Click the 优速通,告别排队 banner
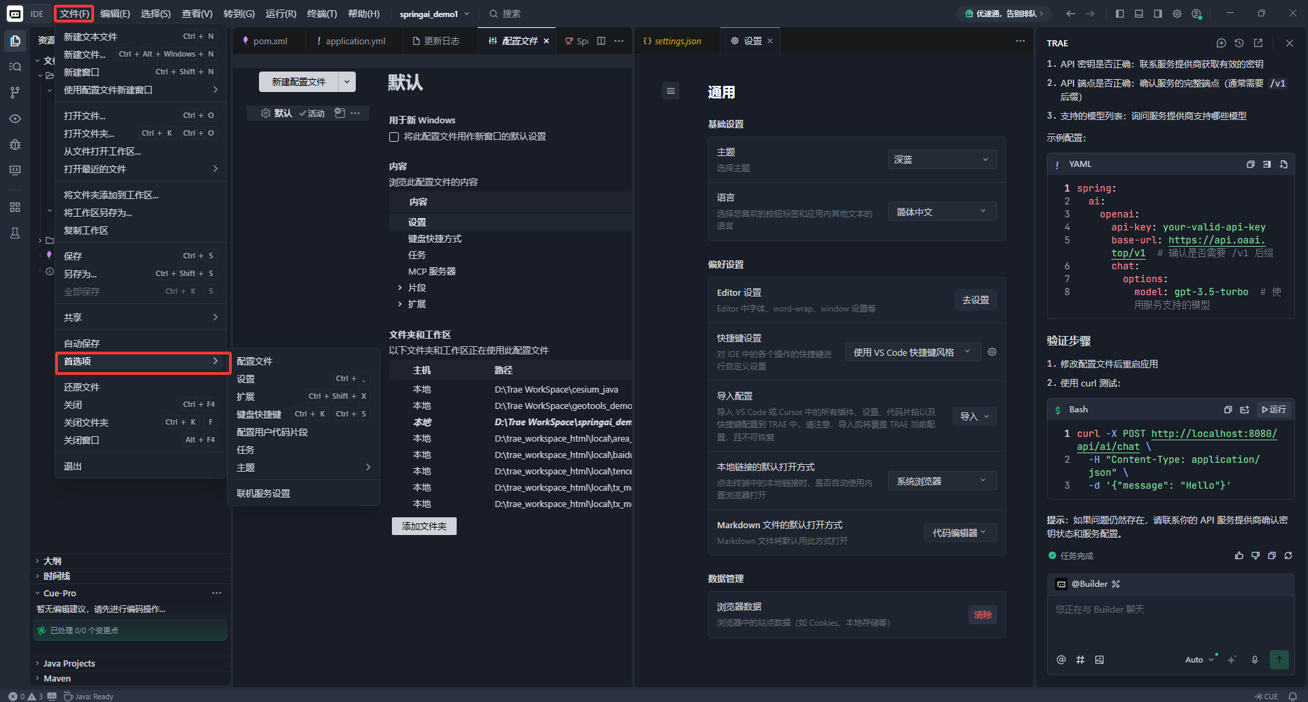Viewport: 1308px width, 702px height. 1003,14
